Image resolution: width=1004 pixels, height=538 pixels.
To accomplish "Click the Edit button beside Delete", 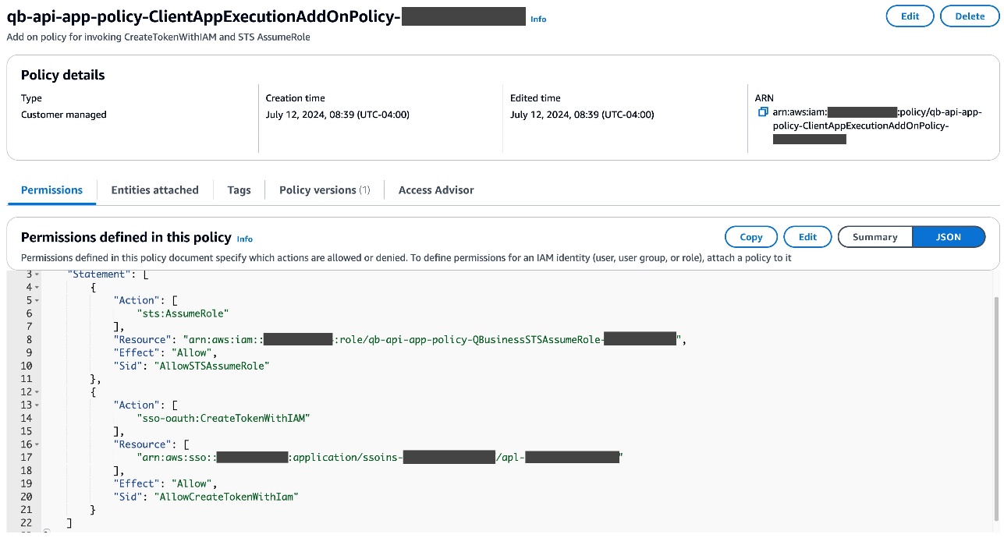I will point(910,16).
